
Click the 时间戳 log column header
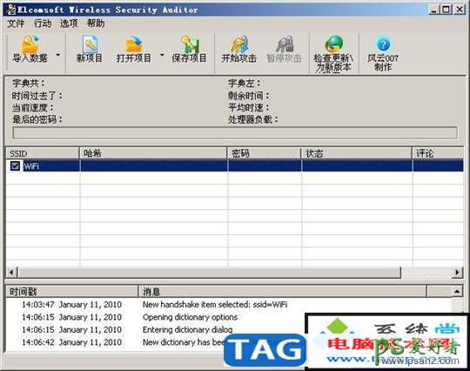(72, 291)
